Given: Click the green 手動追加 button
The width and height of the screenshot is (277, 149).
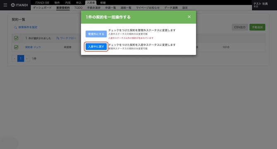Looking at the screenshot, I should point(257,27).
